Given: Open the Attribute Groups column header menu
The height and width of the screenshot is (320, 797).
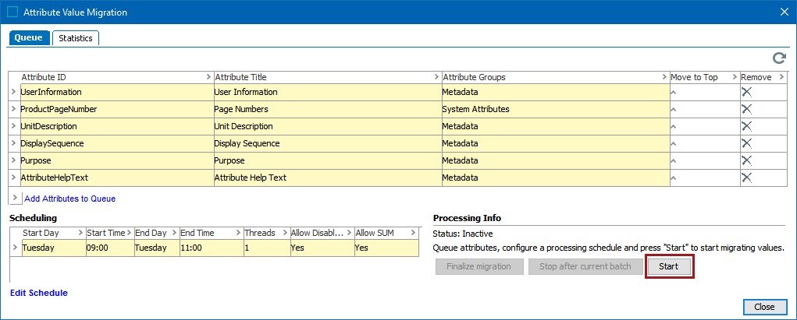Looking at the screenshot, I should point(664,77).
